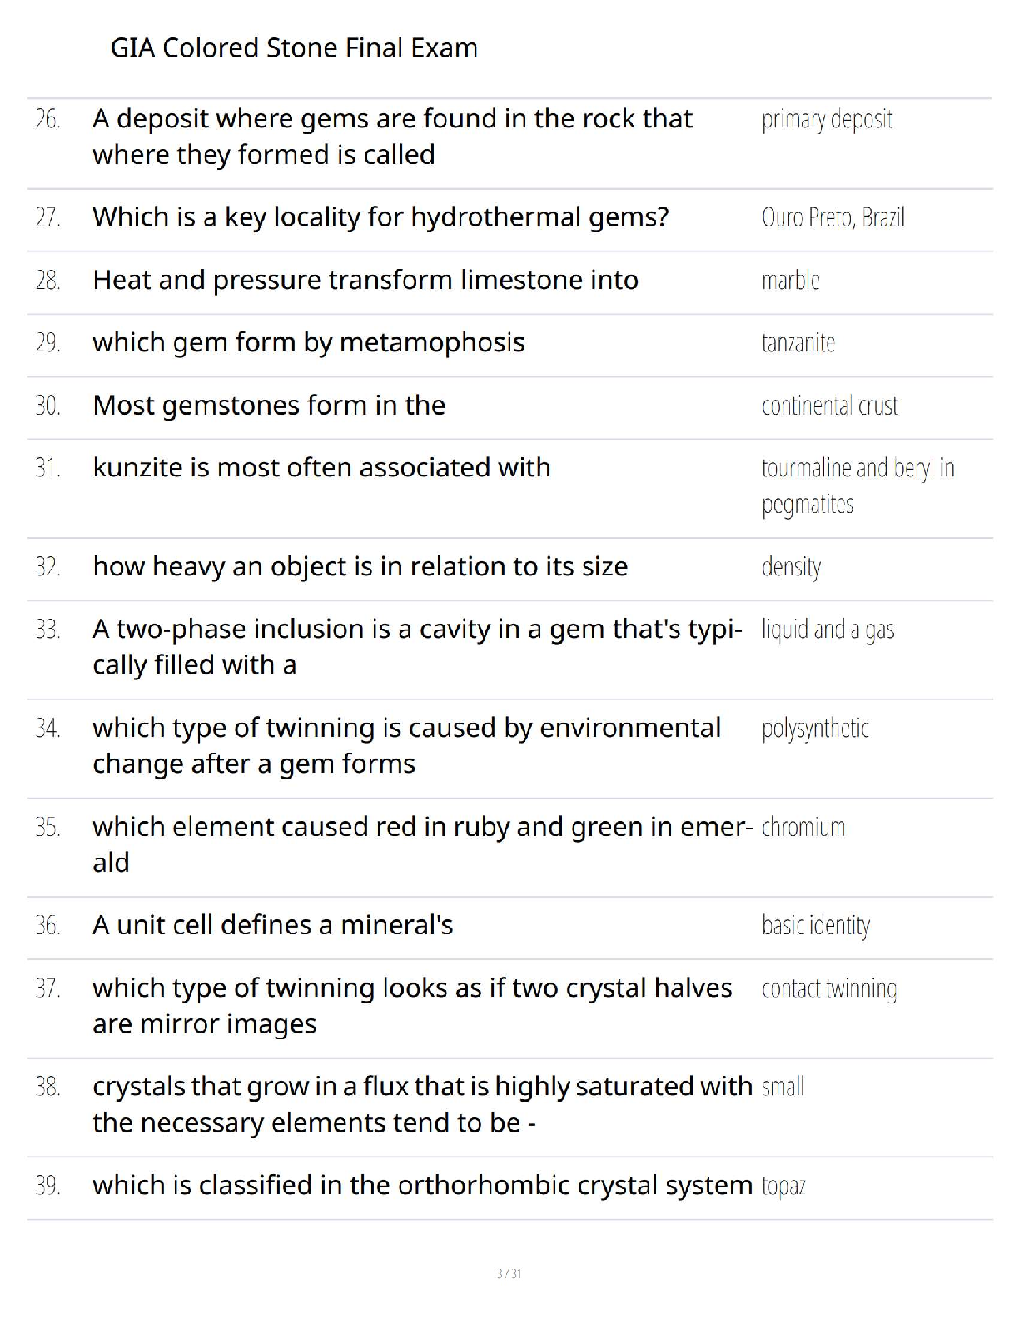The image size is (1019, 1319).
Task: Click the 'chromium' answer text
Action: pyautogui.click(x=803, y=828)
